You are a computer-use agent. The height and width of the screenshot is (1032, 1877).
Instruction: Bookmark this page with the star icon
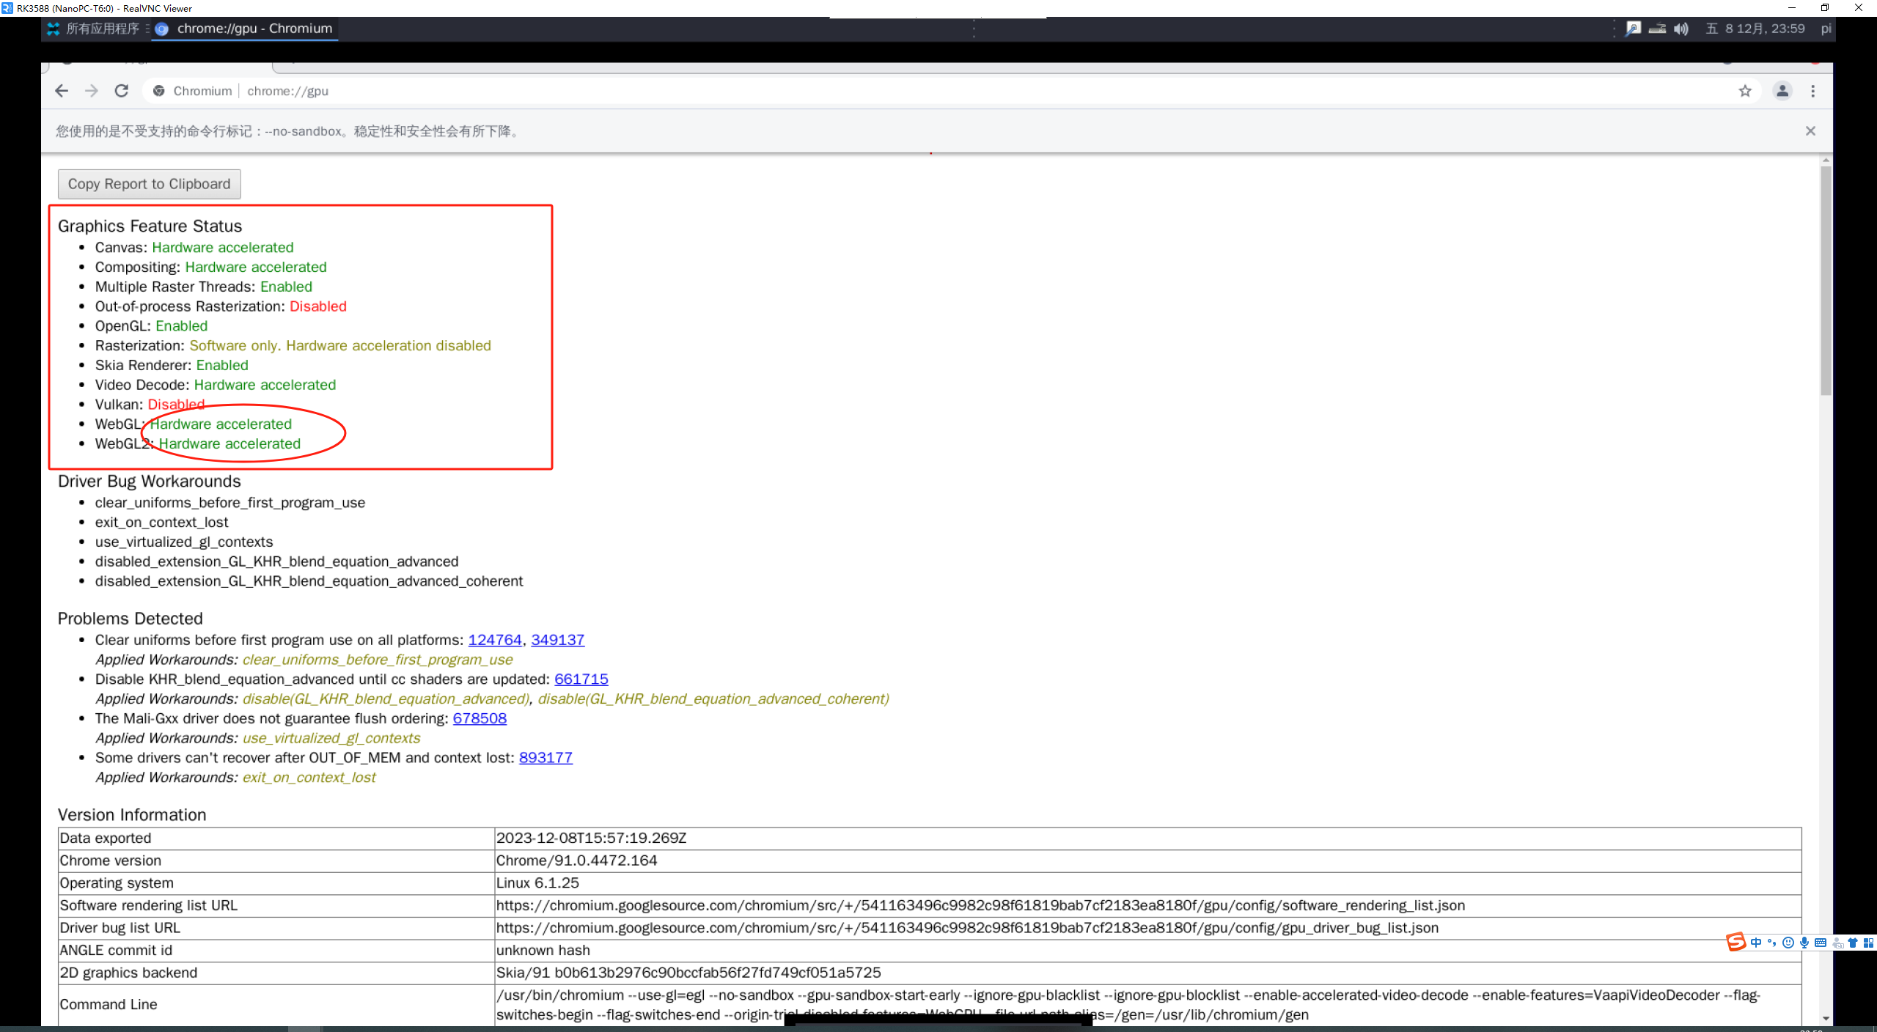pos(1745,91)
